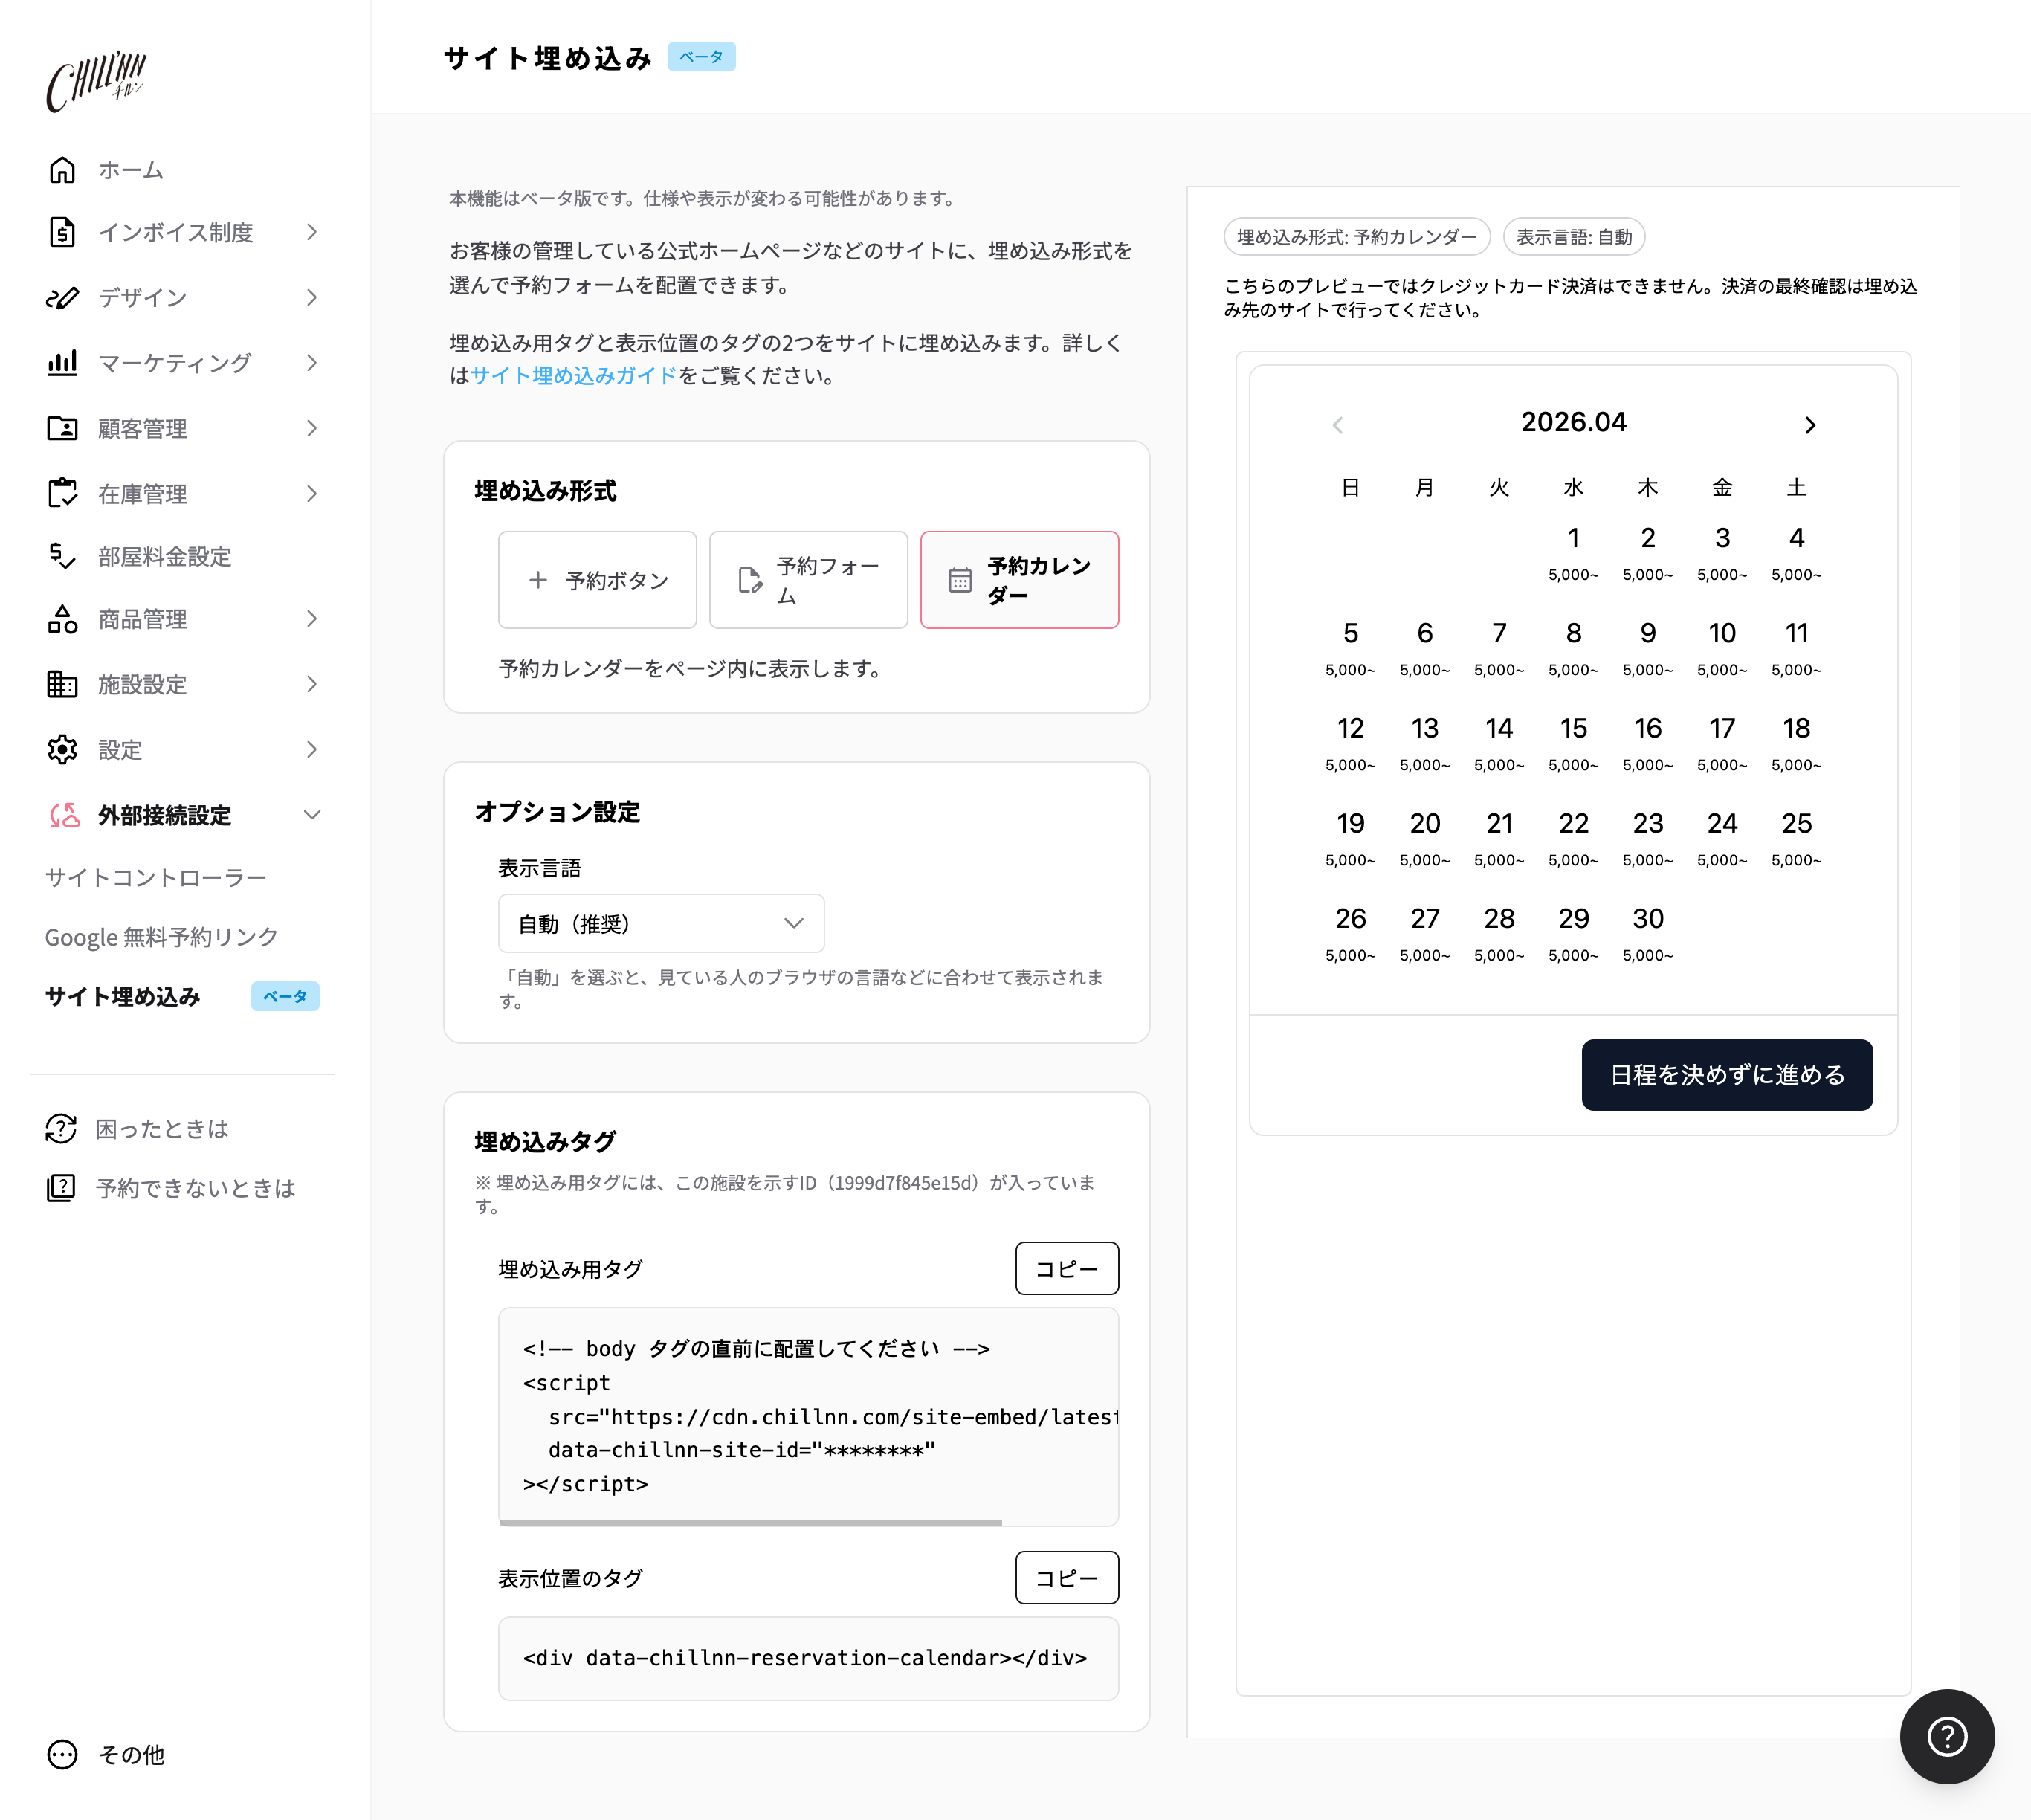Choose 予約フォーム embed format
The width and height of the screenshot is (2031, 1820).
pyautogui.click(x=808, y=580)
